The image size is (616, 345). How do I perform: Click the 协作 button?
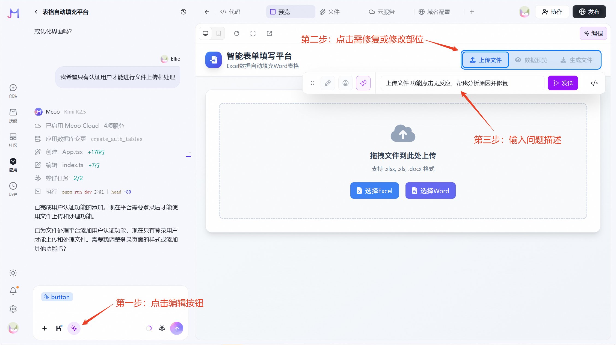pos(552,12)
